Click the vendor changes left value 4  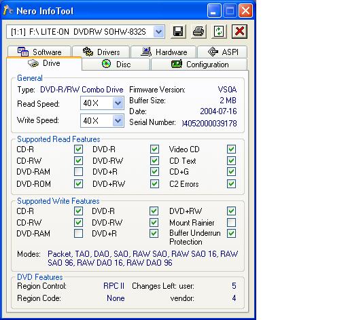[x=234, y=298]
